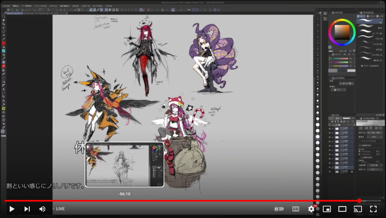Open the 補間方法 dropdown
This screenshot has width=386, height=218.
pos(375,169)
